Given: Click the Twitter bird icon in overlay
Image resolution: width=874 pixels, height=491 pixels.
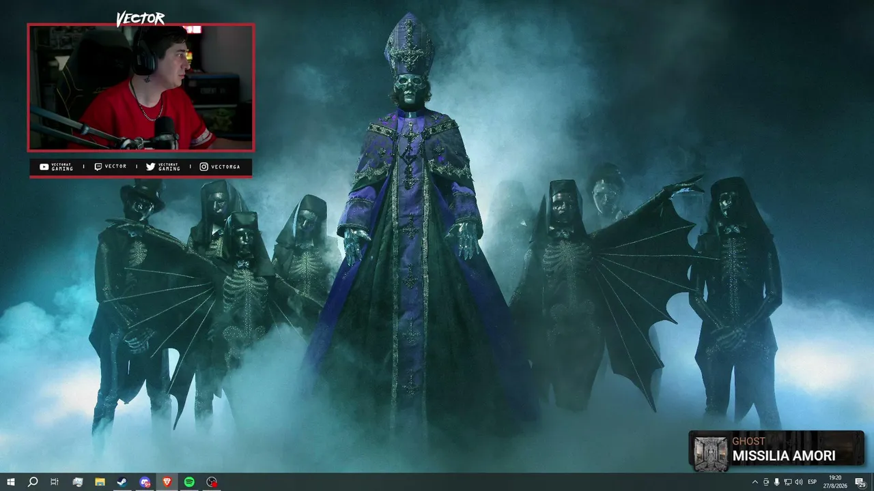Looking at the screenshot, I should pos(150,166).
